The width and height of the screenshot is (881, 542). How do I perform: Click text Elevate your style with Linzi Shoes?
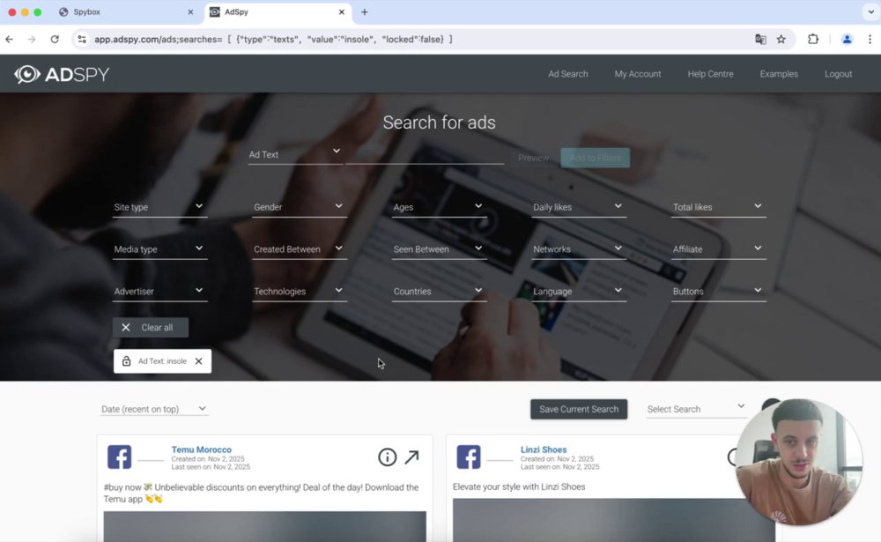(519, 486)
